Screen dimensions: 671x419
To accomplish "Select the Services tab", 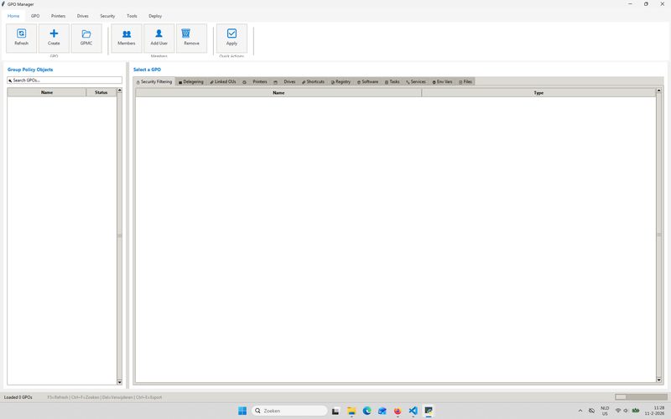I will click(416, 81).
